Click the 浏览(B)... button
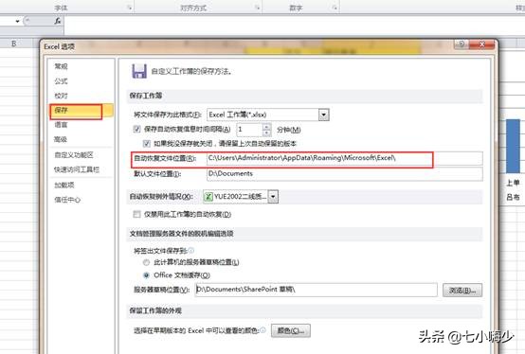Image resolution: width=525 pixels, height=354 pixels. (x=462, y=291)
